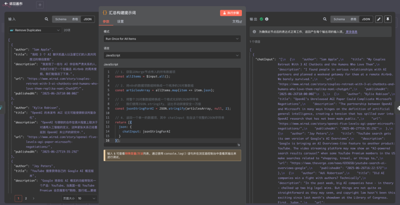Click code line const allItems = $input.all()

(143, 76)
